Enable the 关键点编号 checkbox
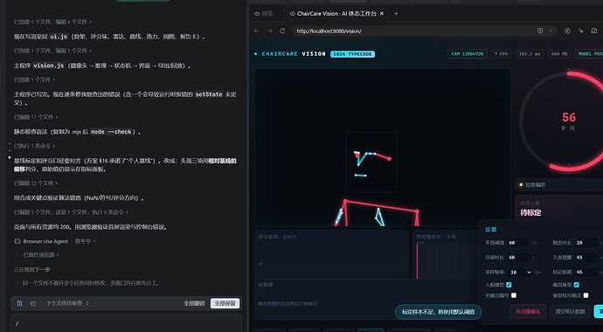Screen dimensions: 603x332 514,295
